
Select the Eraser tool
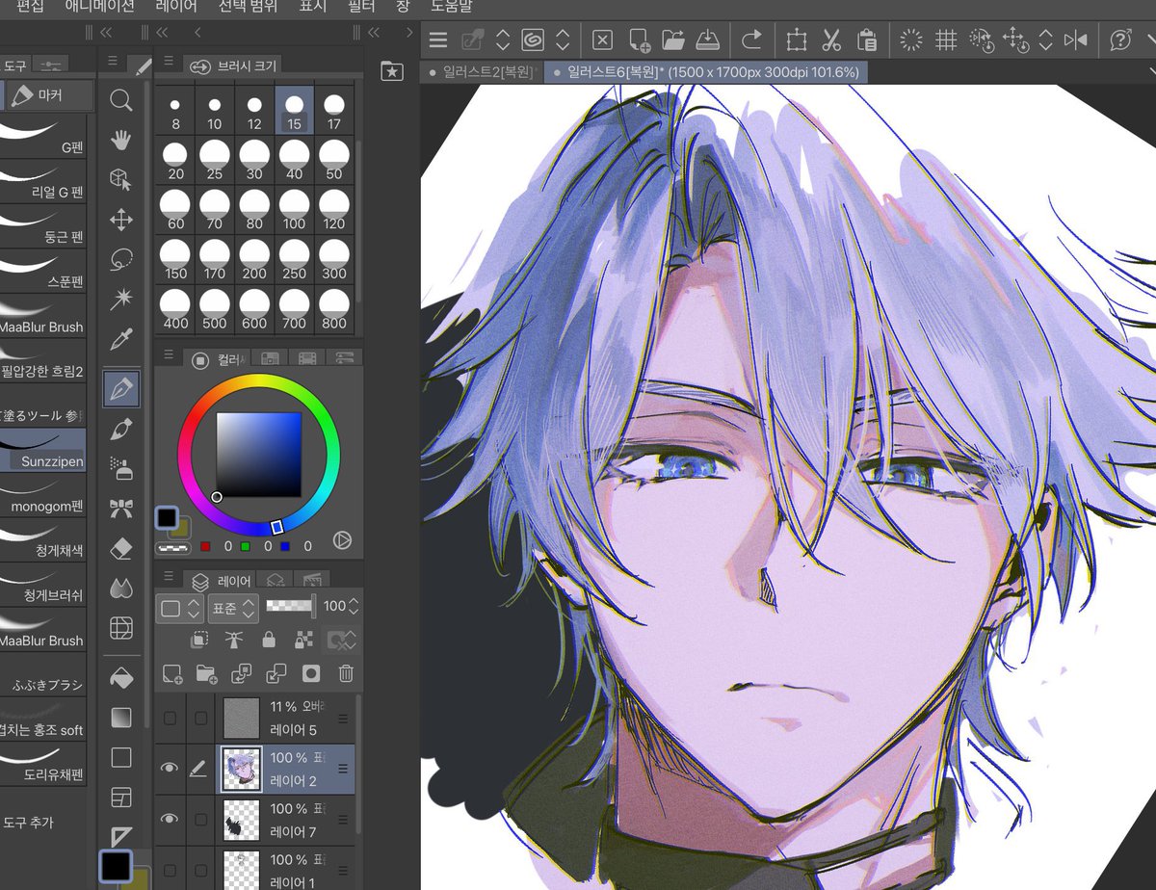tap(121, 548)
